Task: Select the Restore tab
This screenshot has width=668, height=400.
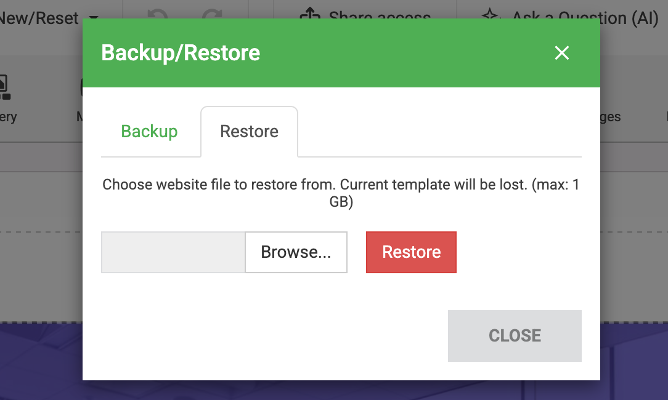Action: (x=249, y=131)
